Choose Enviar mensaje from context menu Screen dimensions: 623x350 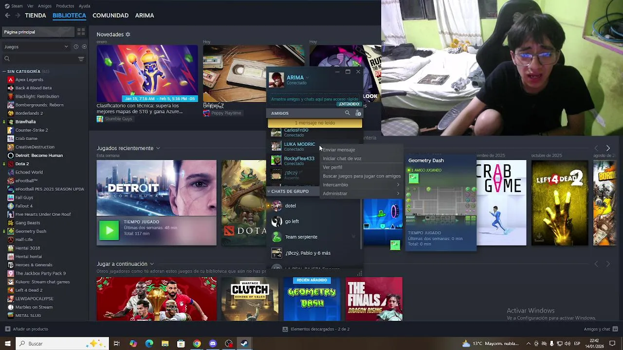361,150
